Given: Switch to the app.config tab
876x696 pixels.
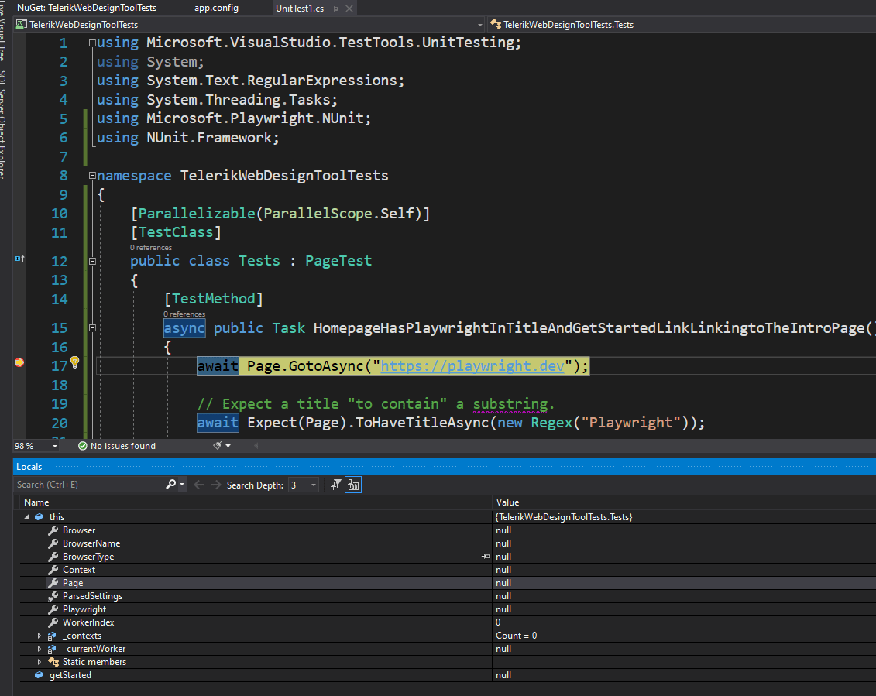Looking at the screenshot, I should tap(216, 8).
